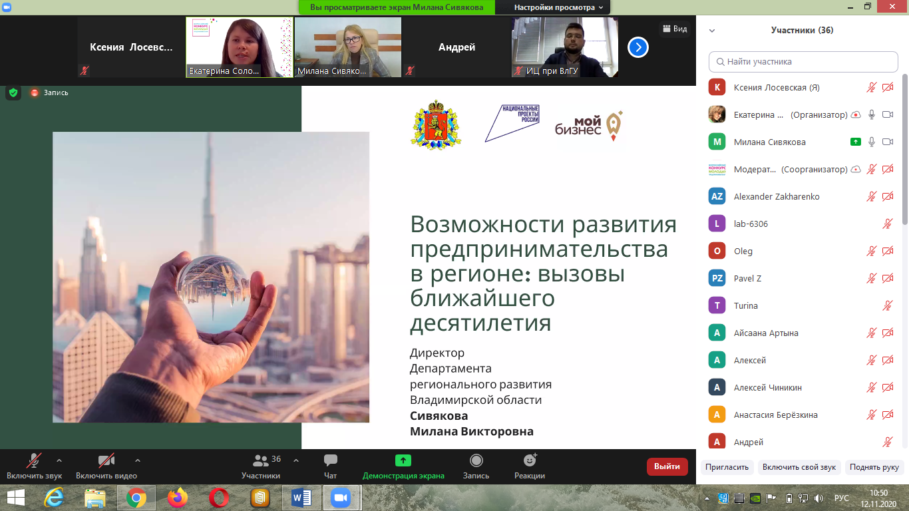Image resolution: width=909 pixels, height=511 pixels.
Task: Click camera-off icon for Ксения Лосевская
Action: (888, 87)
